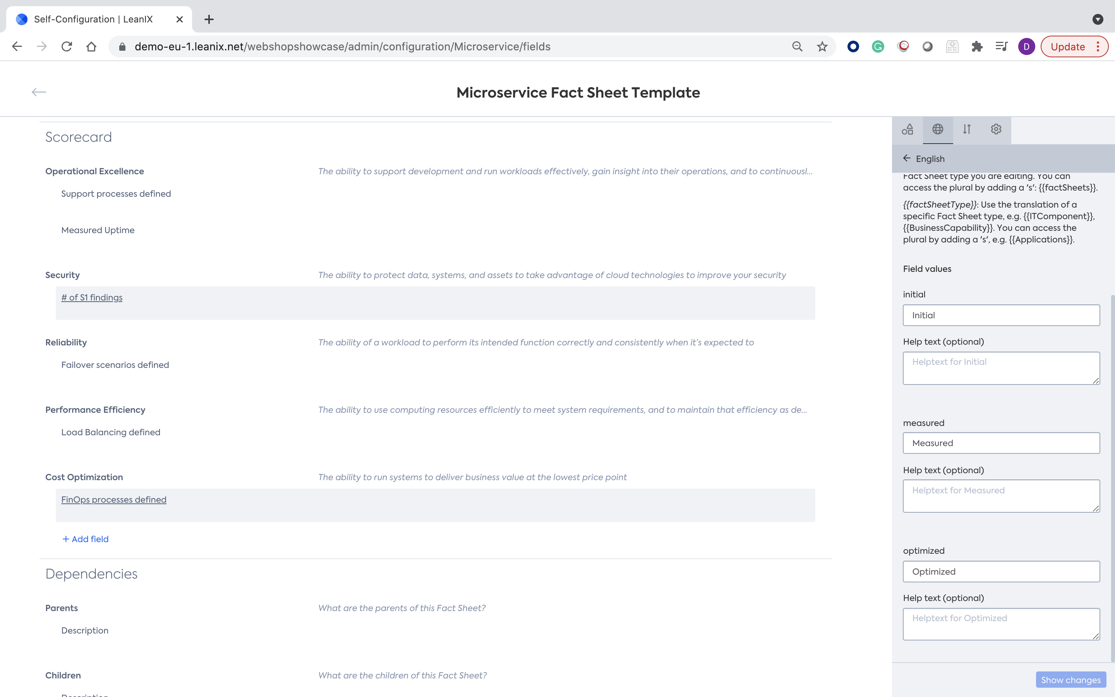Image resolution: width=1115 pixels, height=697 pixels.
Task: Click the Initial field value input
Action: pos(1001,315)
